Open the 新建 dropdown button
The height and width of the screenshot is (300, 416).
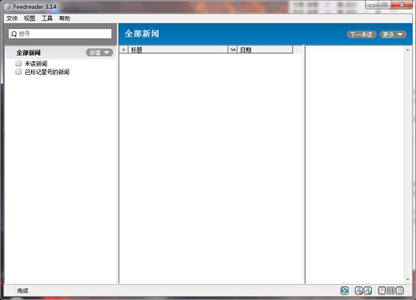point(99,53)
